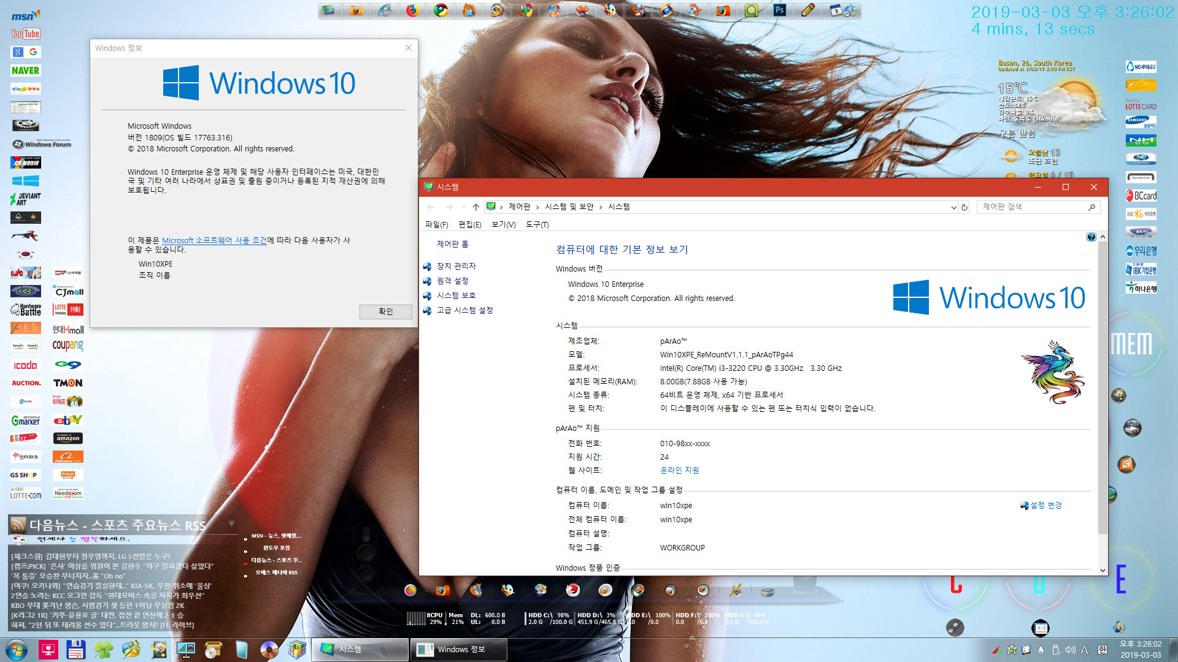Open the GS SHOP shortcut
Screen dimensions: 1178x662
[x=26, y=475]
